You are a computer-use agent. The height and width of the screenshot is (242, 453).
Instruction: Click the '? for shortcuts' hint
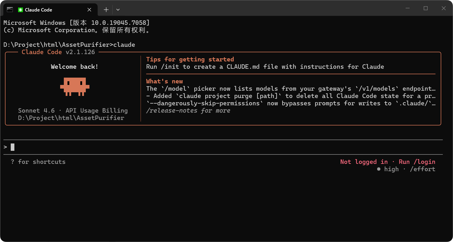[x=38, y=162]
